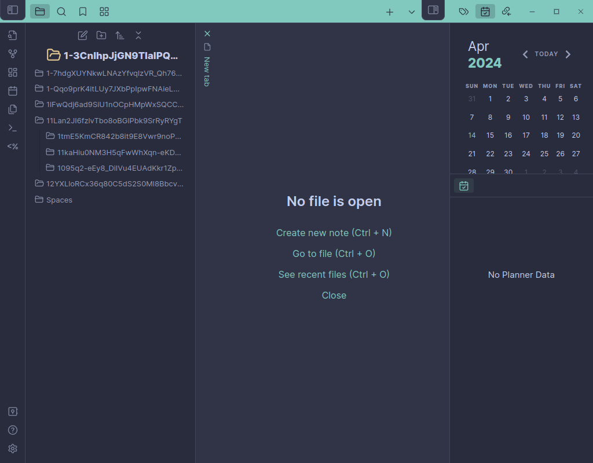The width and height of the screenshot is (593, 463).
Task: Click the Apr month label
Action: [478, 46]
